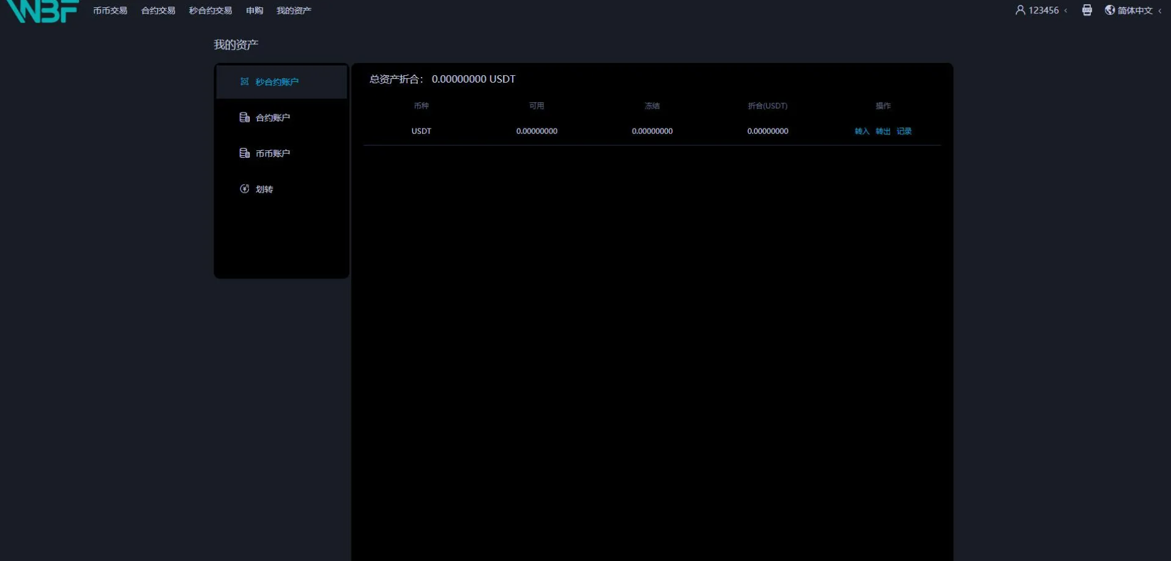Select the 秒合约账户 sidebar icon

click(x=244, y=81)
